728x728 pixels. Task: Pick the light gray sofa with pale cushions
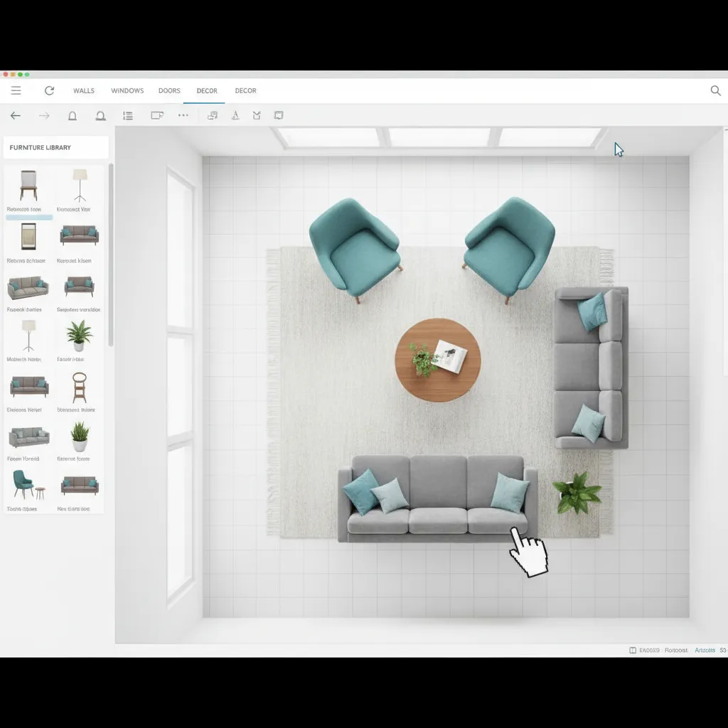(28, 437)
